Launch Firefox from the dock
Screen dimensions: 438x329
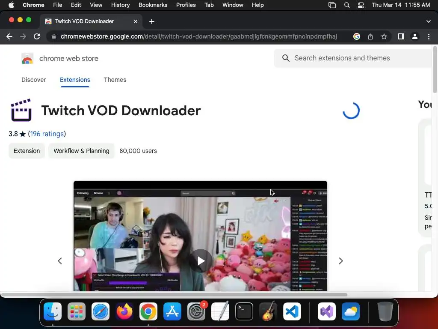pyautogui.click(x=124, y=311)
